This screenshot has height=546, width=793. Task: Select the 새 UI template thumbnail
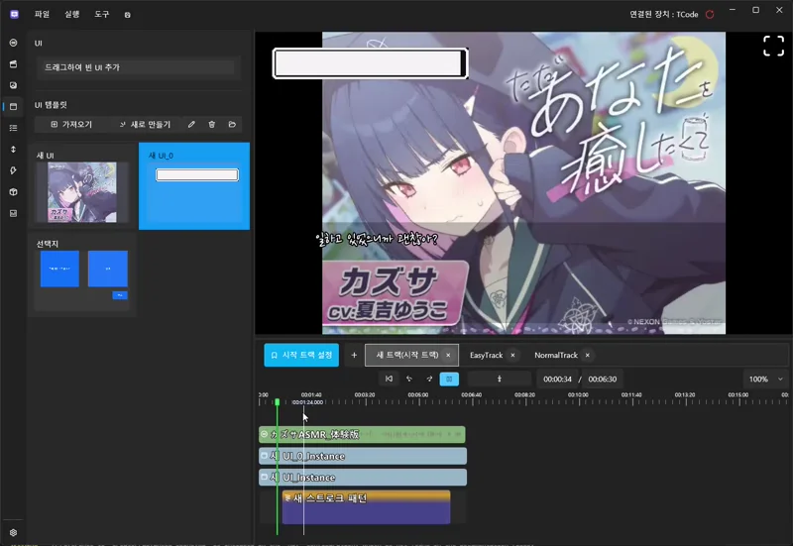[83, 191]
